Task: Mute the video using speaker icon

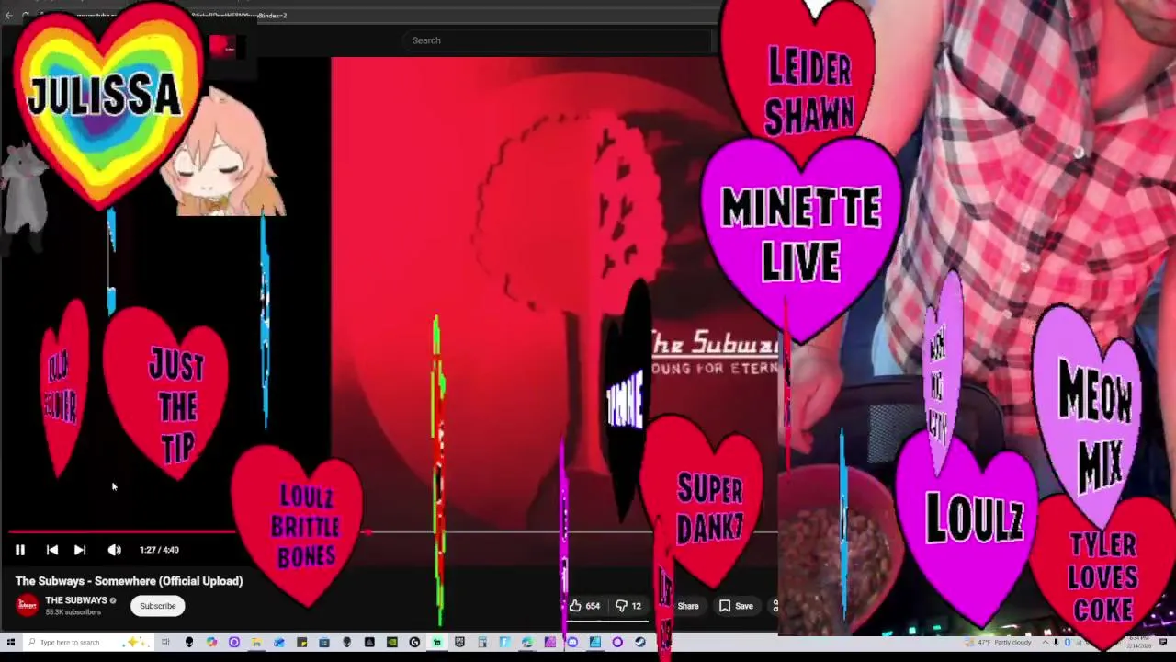Action: pos(114,550)
